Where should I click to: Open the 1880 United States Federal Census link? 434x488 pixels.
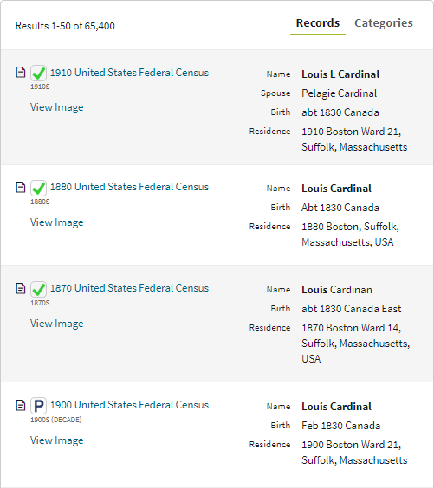[129, 187]
